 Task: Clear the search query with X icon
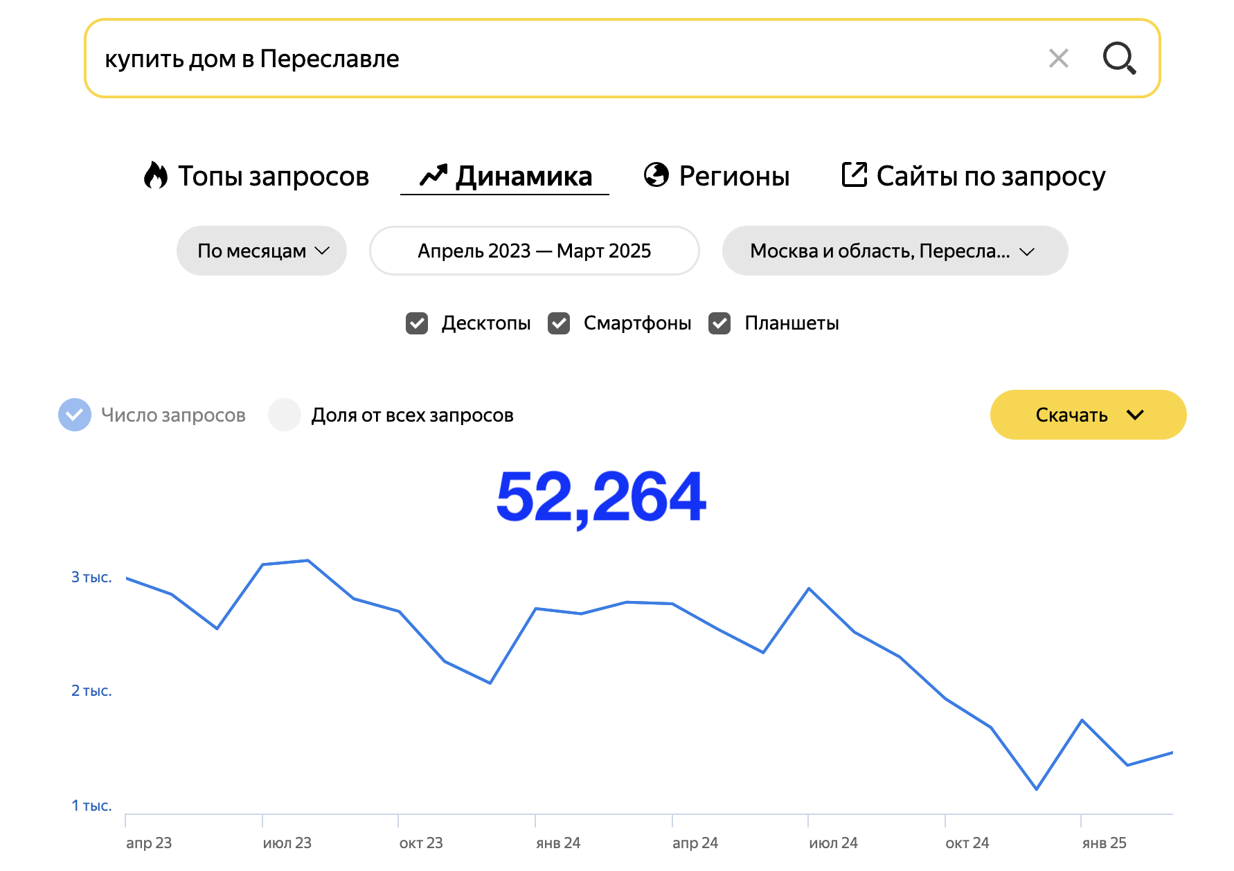point(1058,58)
